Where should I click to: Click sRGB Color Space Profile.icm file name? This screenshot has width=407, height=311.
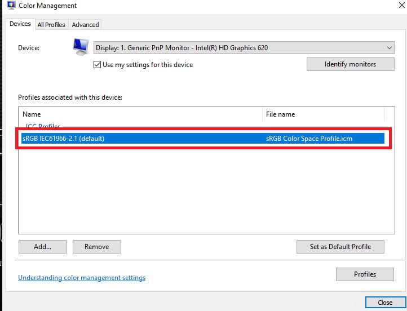(x=309, y=139)
